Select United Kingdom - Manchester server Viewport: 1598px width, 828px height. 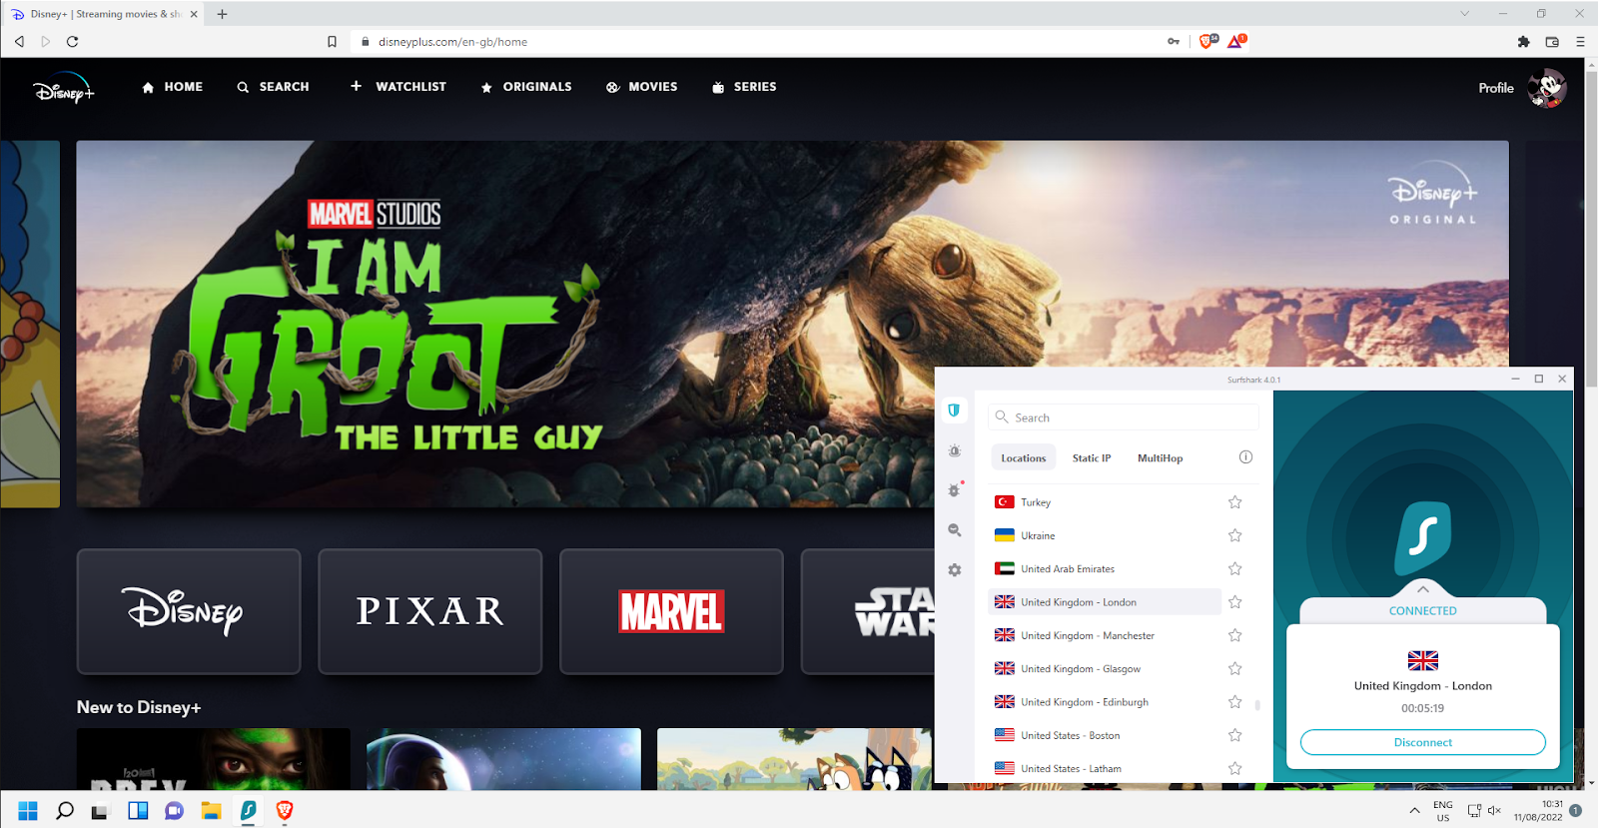click(x=1105, y=635)
